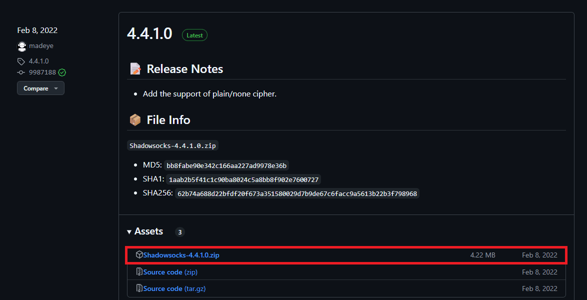Click madeye's avatar icon

pyautogui.click(x=22, y=45)
